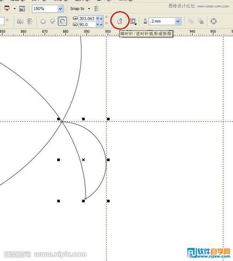The image size is (233, 261).
Task: Click the top-middle selection handle of arc
Action: point(83,119)
